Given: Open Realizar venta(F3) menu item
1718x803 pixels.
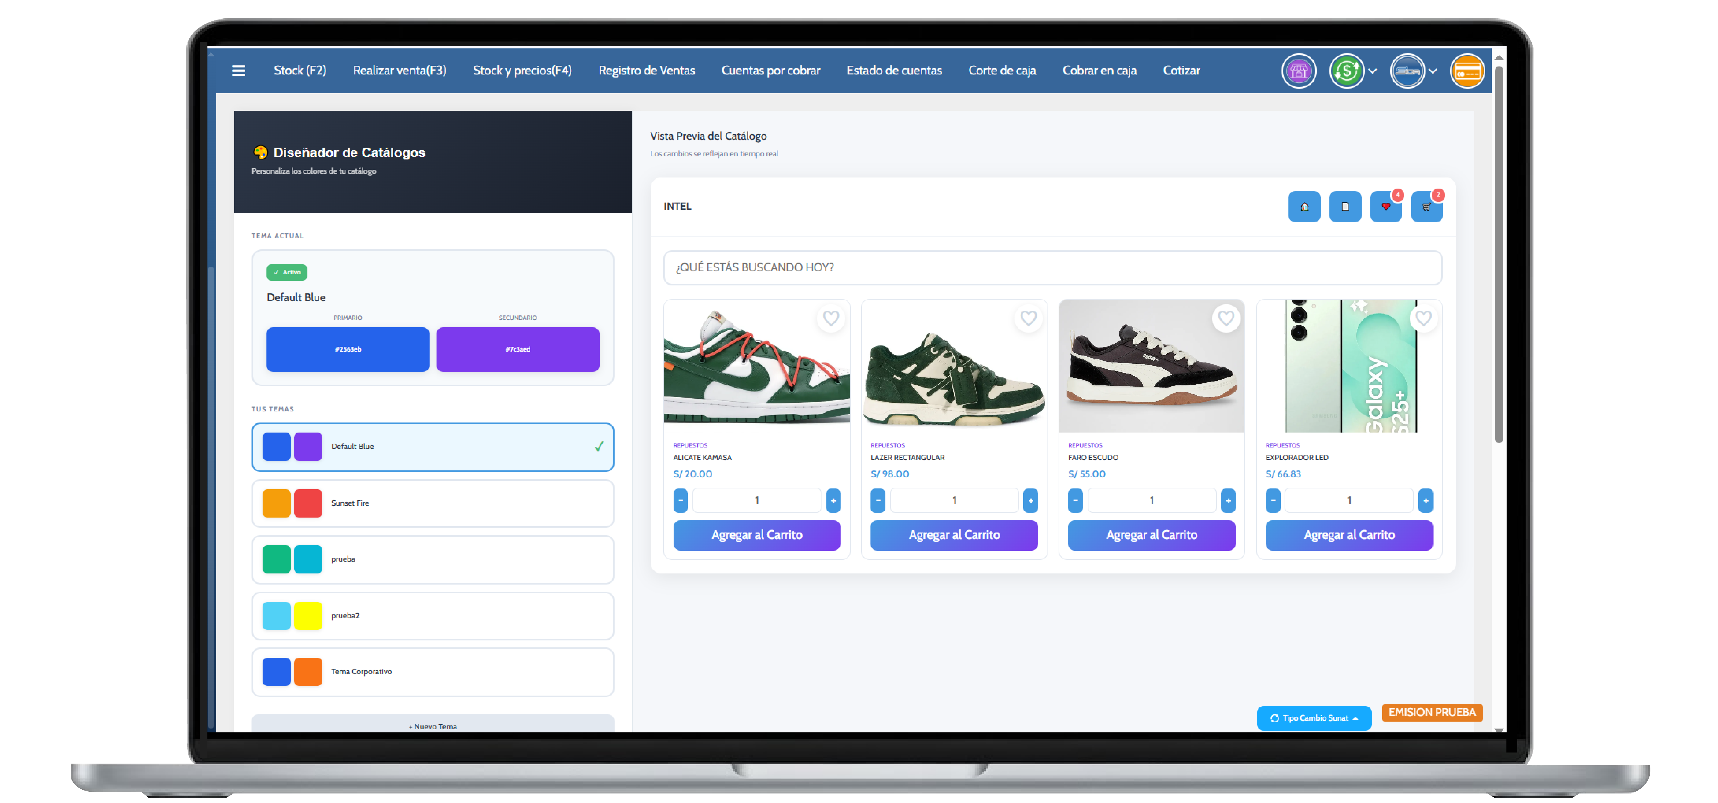Looking at the screenshot, I should pos(399,71).
